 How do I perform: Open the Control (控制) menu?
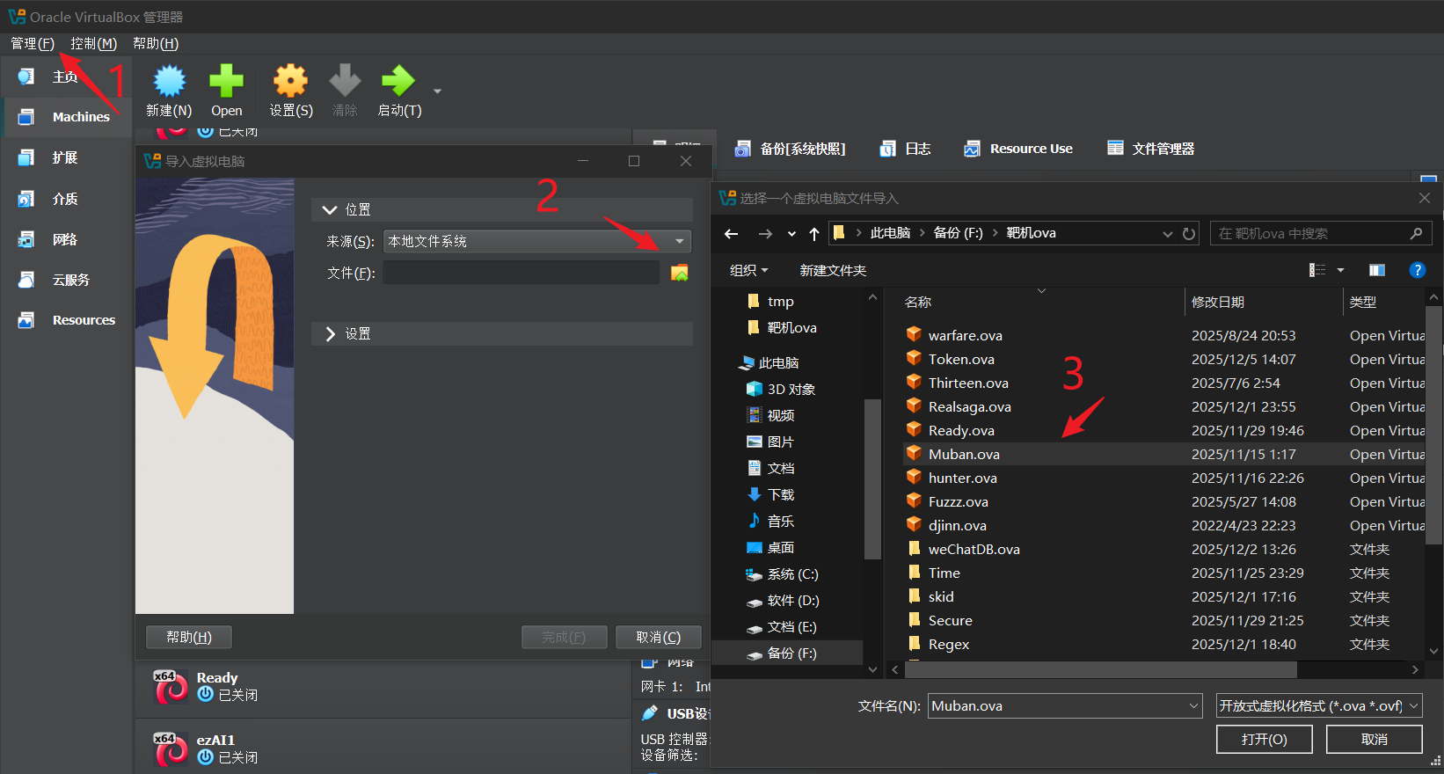(93, 44)
